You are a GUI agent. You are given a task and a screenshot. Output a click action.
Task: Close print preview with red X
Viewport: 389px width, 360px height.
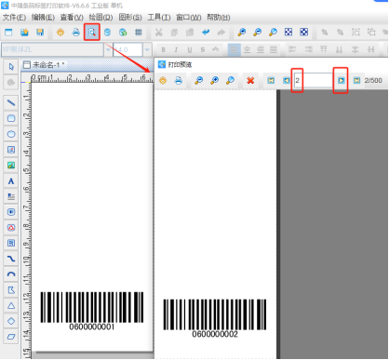click(250, 81)
